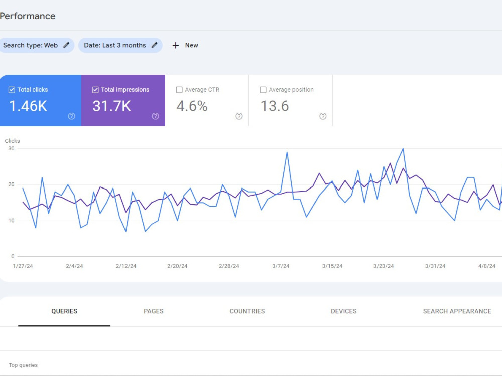Enable the Average position checkbox

[x=263, y=90]
